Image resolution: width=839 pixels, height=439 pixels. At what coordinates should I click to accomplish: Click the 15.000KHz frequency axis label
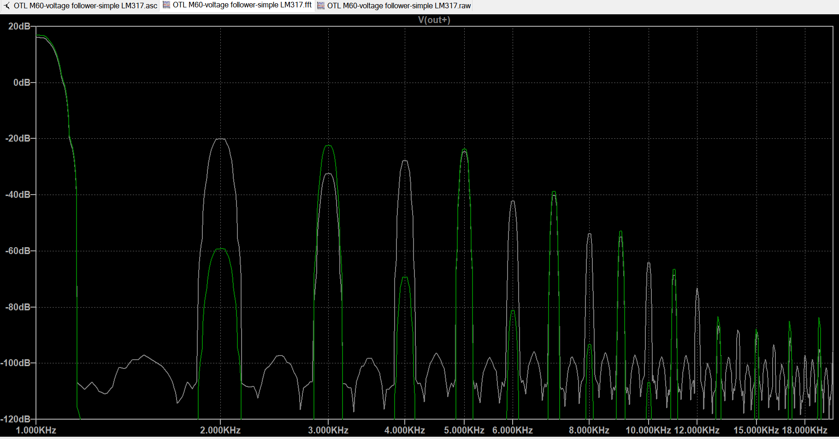756,430
